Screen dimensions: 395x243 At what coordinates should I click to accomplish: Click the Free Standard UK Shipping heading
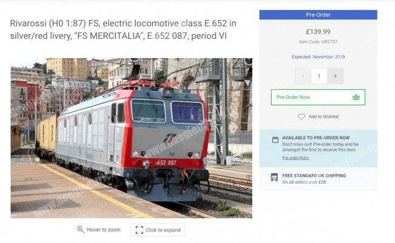314,176
